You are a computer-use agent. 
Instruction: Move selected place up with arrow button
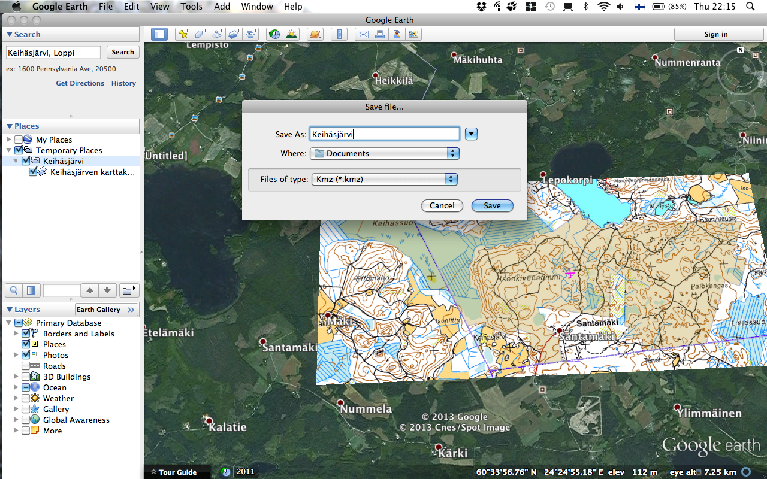click(x=90, y=290)
